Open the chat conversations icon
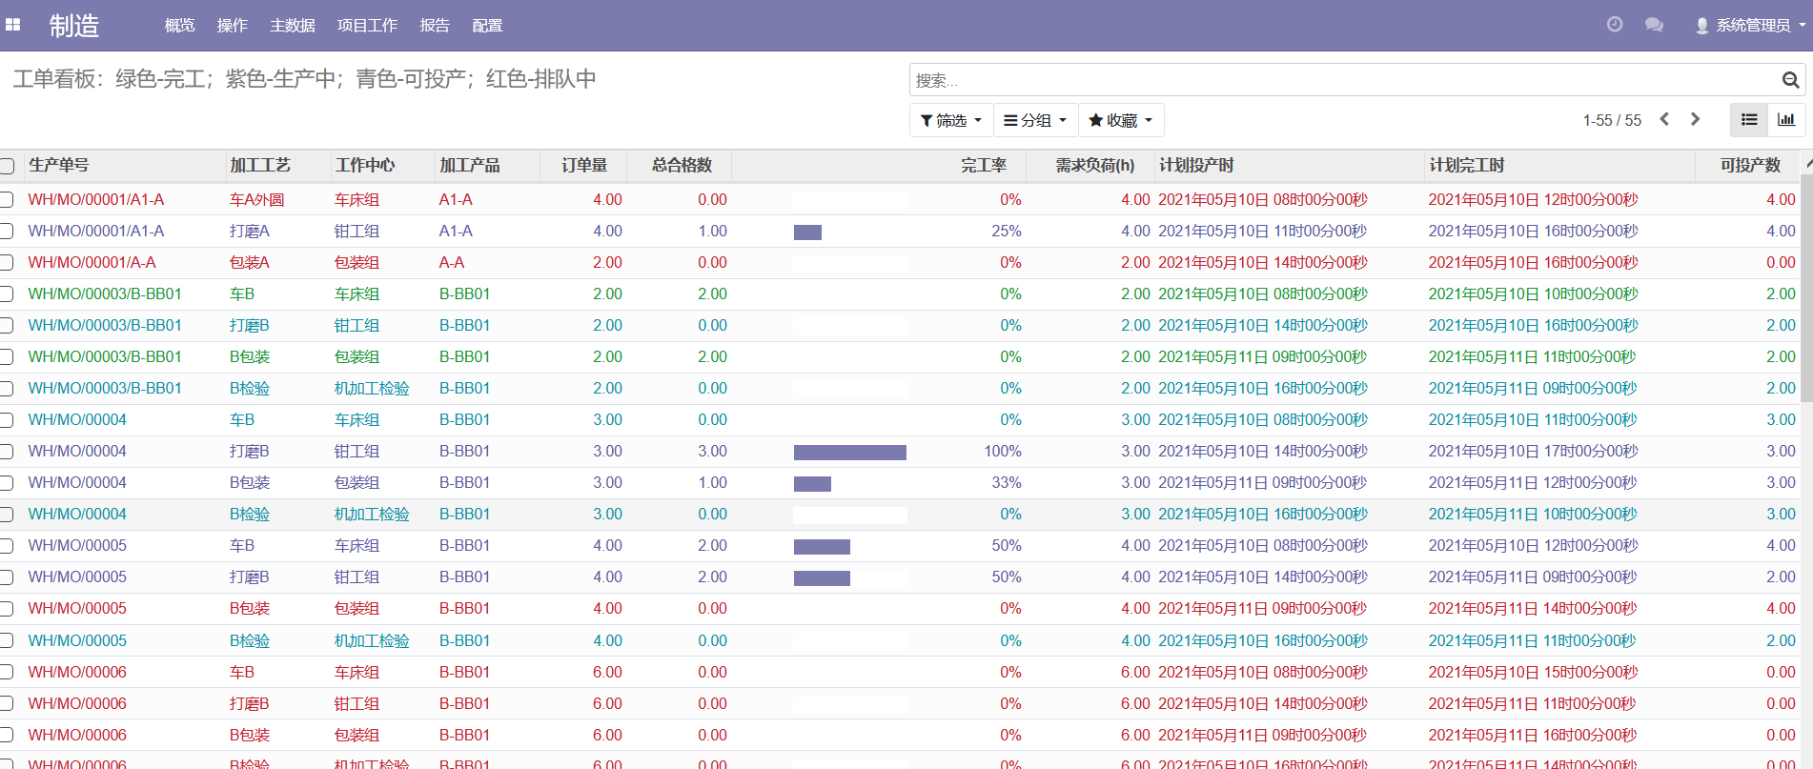This screenshot has width=1813, height=769. coord(1654,25)
